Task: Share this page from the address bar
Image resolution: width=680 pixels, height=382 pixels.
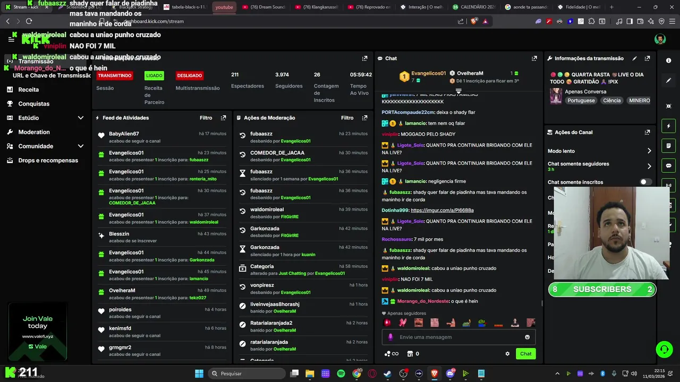Action: [x=461, y=21]
